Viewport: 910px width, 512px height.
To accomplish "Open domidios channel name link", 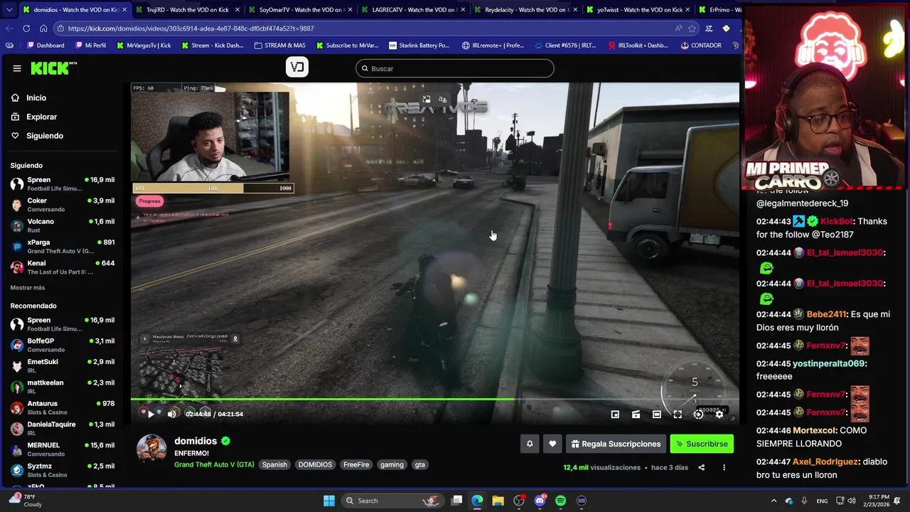I will [x=196, y=441].
